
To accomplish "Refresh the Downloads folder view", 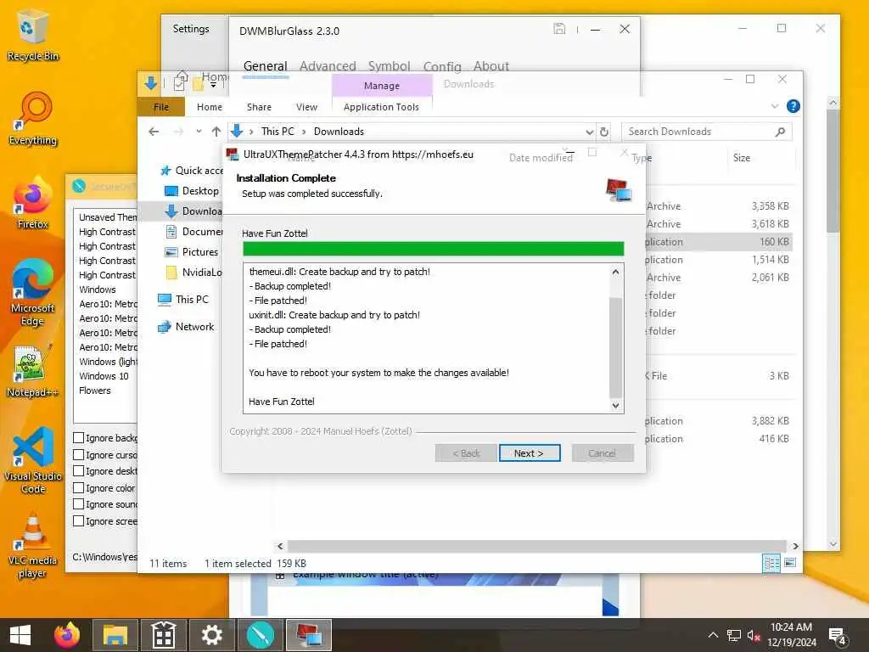I will [604, 132].
